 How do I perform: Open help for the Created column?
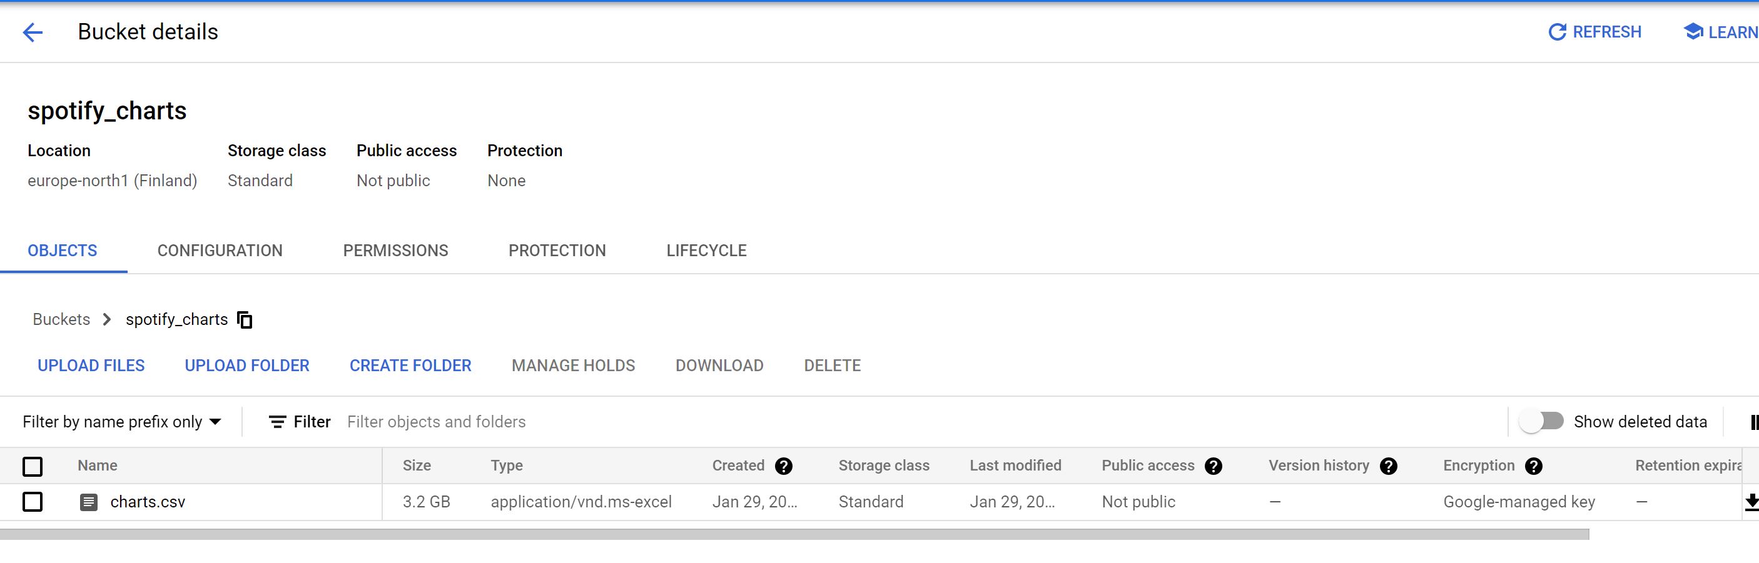click(x=783, y=466)
